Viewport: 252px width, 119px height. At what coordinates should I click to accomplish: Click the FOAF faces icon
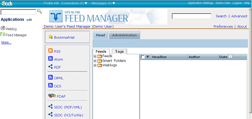pos(52,96)
